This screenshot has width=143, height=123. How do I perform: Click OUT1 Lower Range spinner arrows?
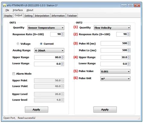coord(62,64)
